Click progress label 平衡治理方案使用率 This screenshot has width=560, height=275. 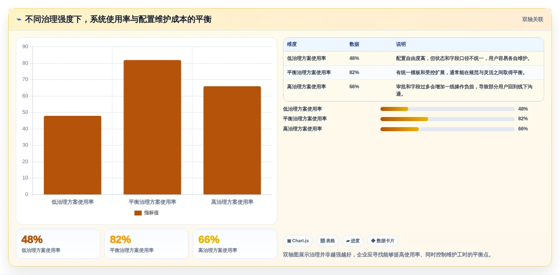click(305, 119)
